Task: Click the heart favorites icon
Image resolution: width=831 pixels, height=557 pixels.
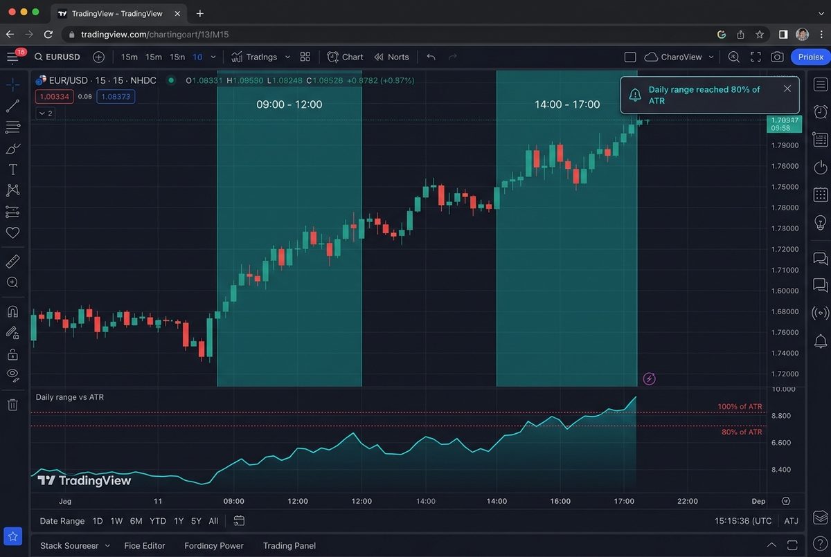Action: click(12, 233)
